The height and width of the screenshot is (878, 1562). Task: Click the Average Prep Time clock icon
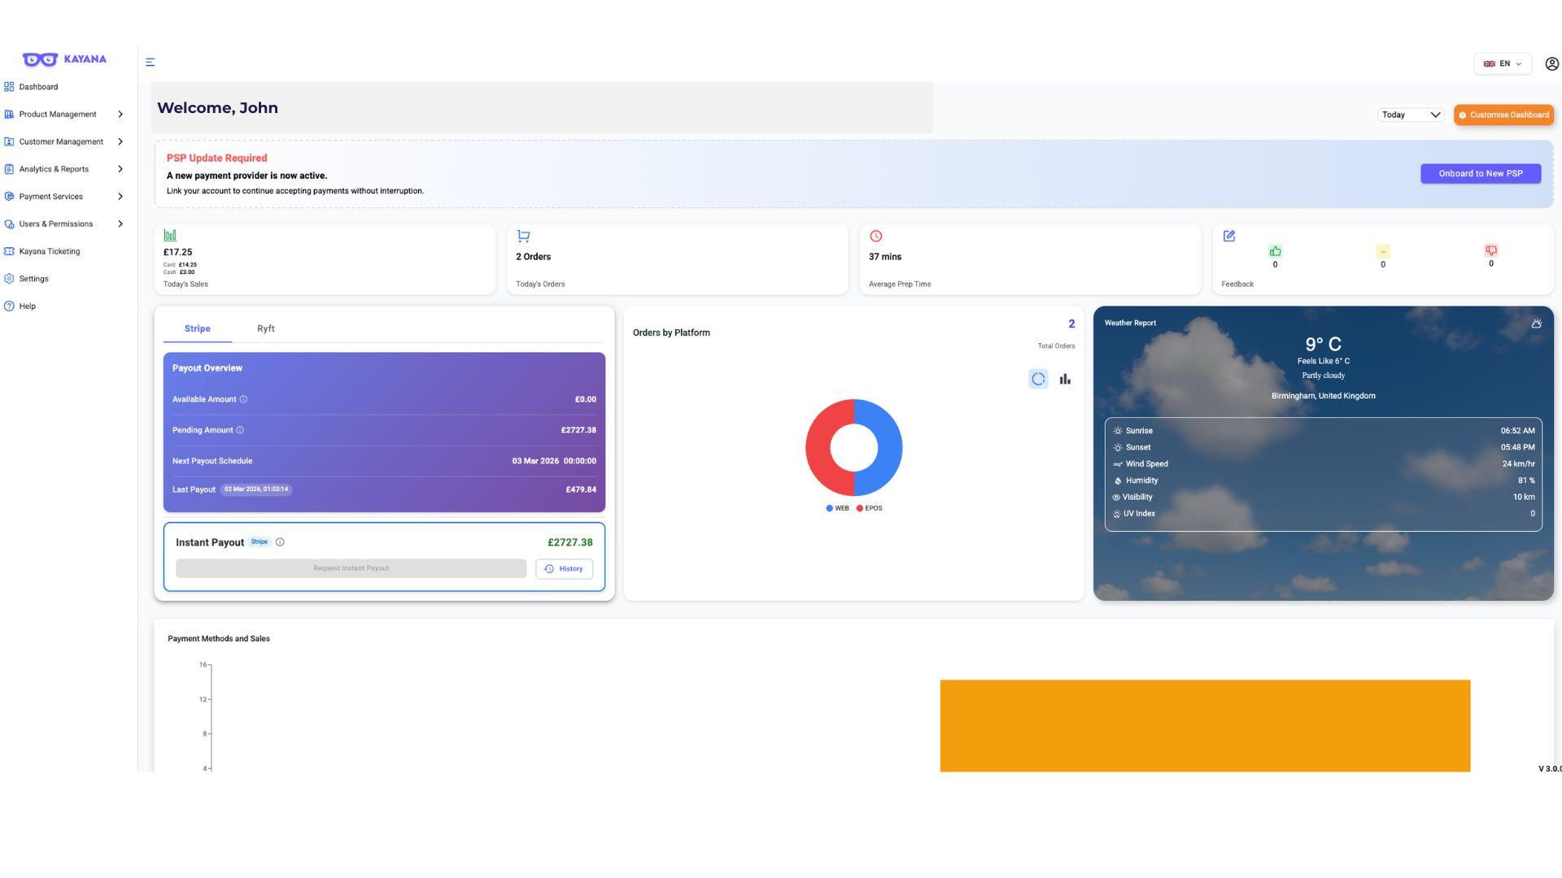[x=876, y=237]
